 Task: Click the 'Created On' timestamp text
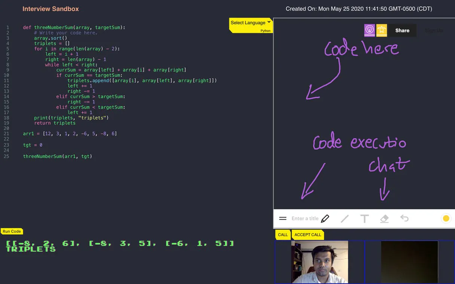tap(359, 9)
